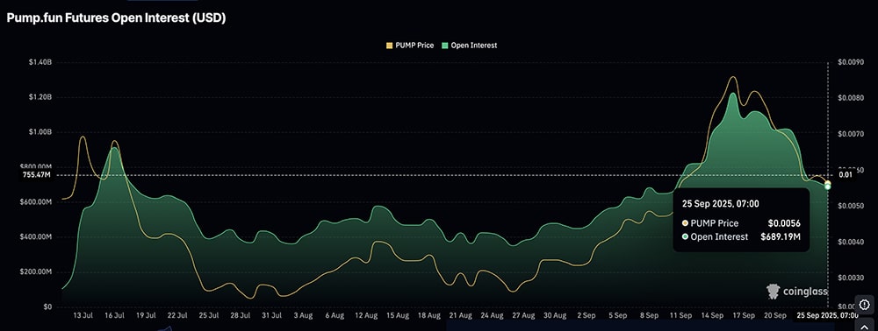878x331 pixels.
Task: Click the yellow PUMP Price legend swatch
Action: tap(389, 46)
